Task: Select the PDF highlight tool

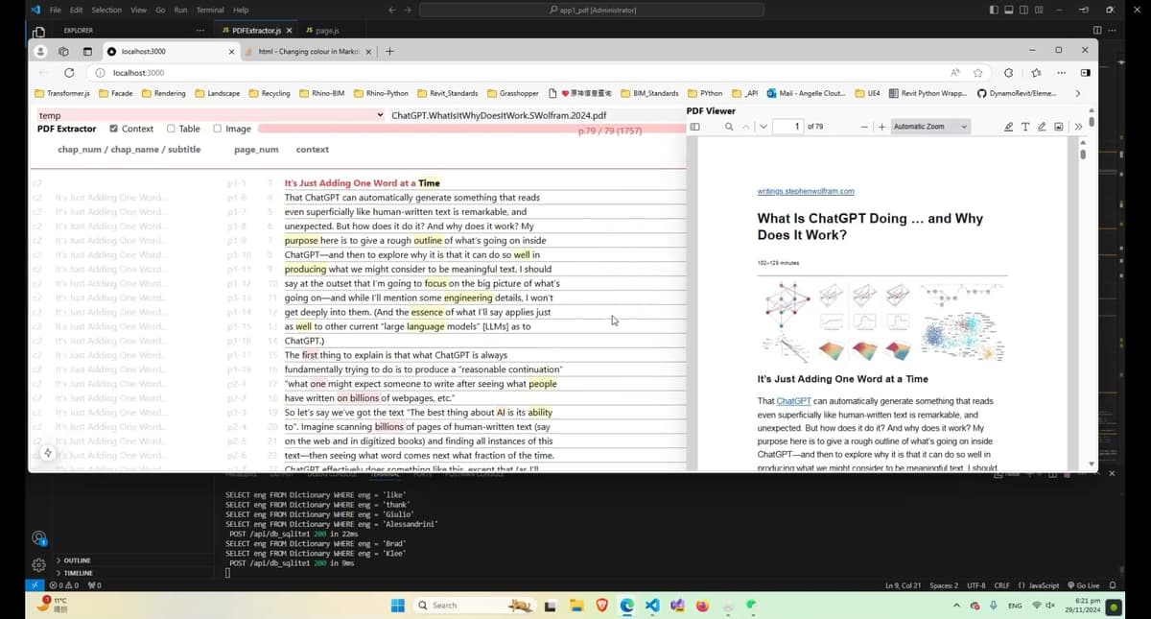Action: (1008, 127)
